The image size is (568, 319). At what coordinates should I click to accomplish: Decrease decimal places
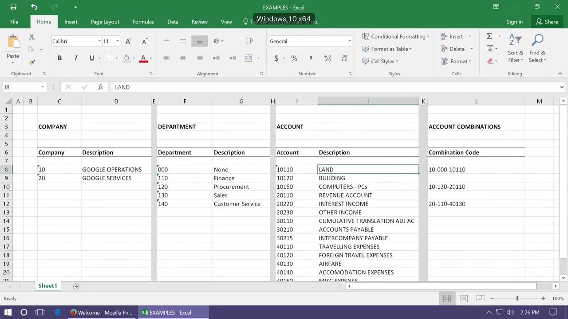pyautogui.click(x=344, y=58)
